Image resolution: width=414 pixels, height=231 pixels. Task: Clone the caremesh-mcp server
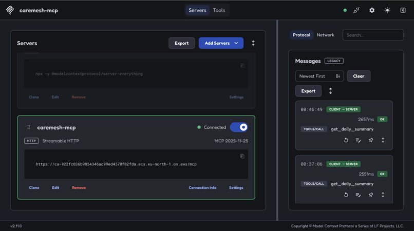pos(34,188)
